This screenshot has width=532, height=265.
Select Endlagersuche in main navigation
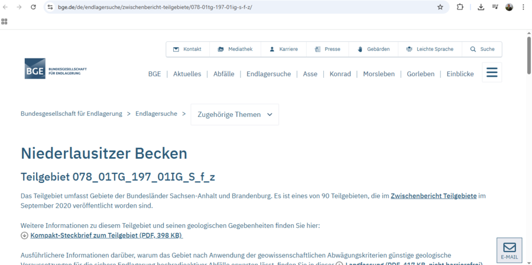click(x=268, y=74)
